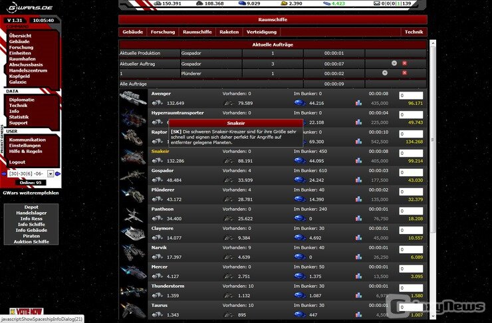Click the Pantheon ship thumbnail
Screen dimensions: 492x323
(133, 214)
